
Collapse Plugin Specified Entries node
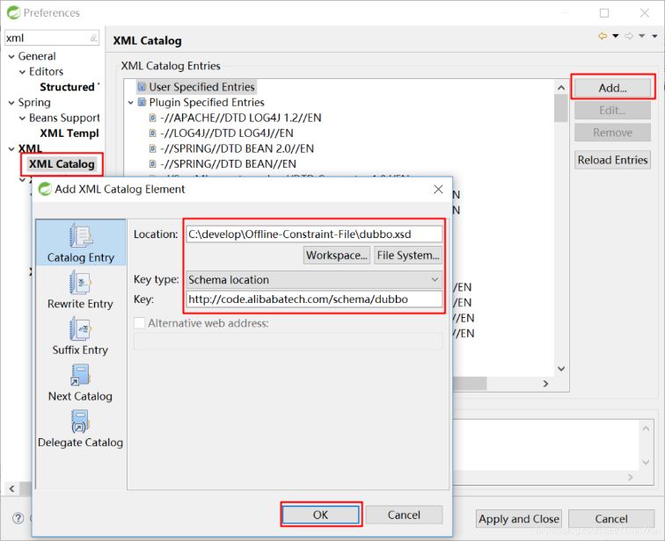tap(130, 103)
